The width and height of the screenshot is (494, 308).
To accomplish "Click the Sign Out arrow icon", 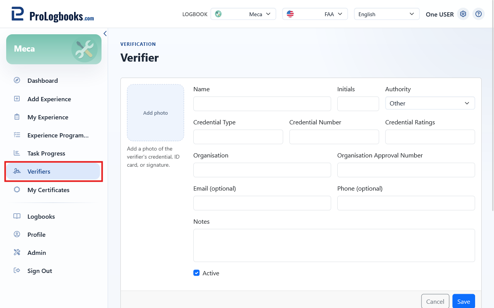I will pos(17,271).
